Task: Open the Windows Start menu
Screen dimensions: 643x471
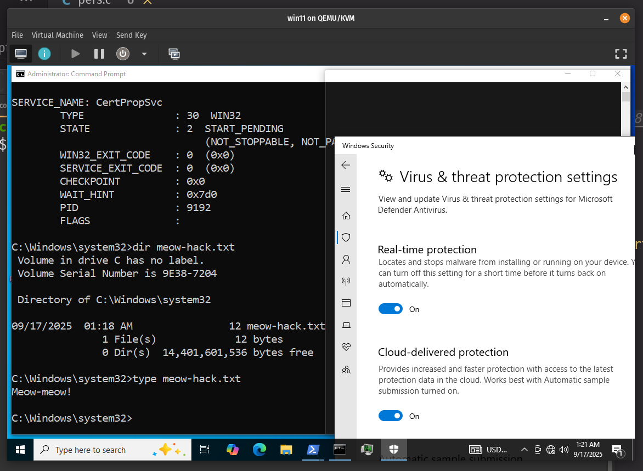Action: (x=20, y=450)
